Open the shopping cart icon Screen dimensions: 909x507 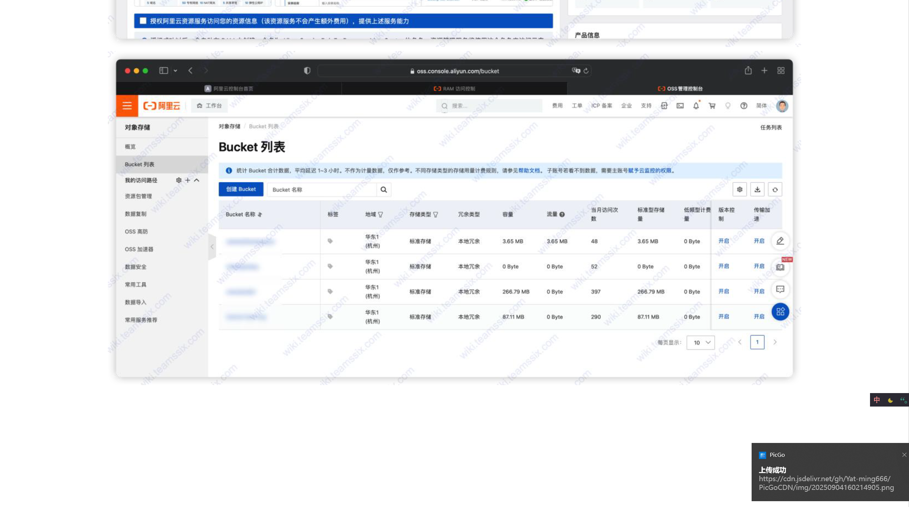(712, 106)
